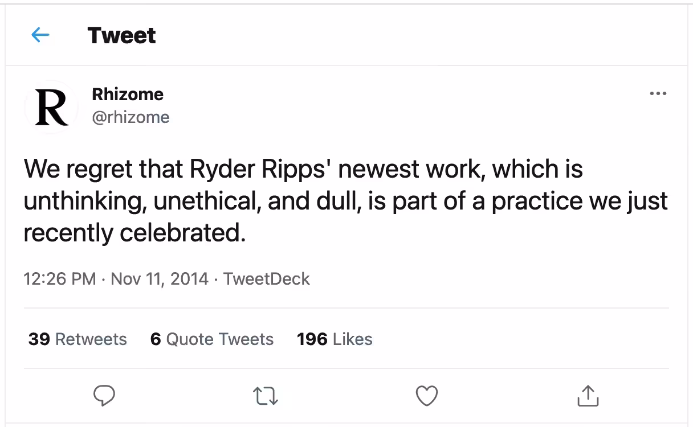Visit the @rhizome handle
The width and height of the screenshot is (693, 427).
131,117
